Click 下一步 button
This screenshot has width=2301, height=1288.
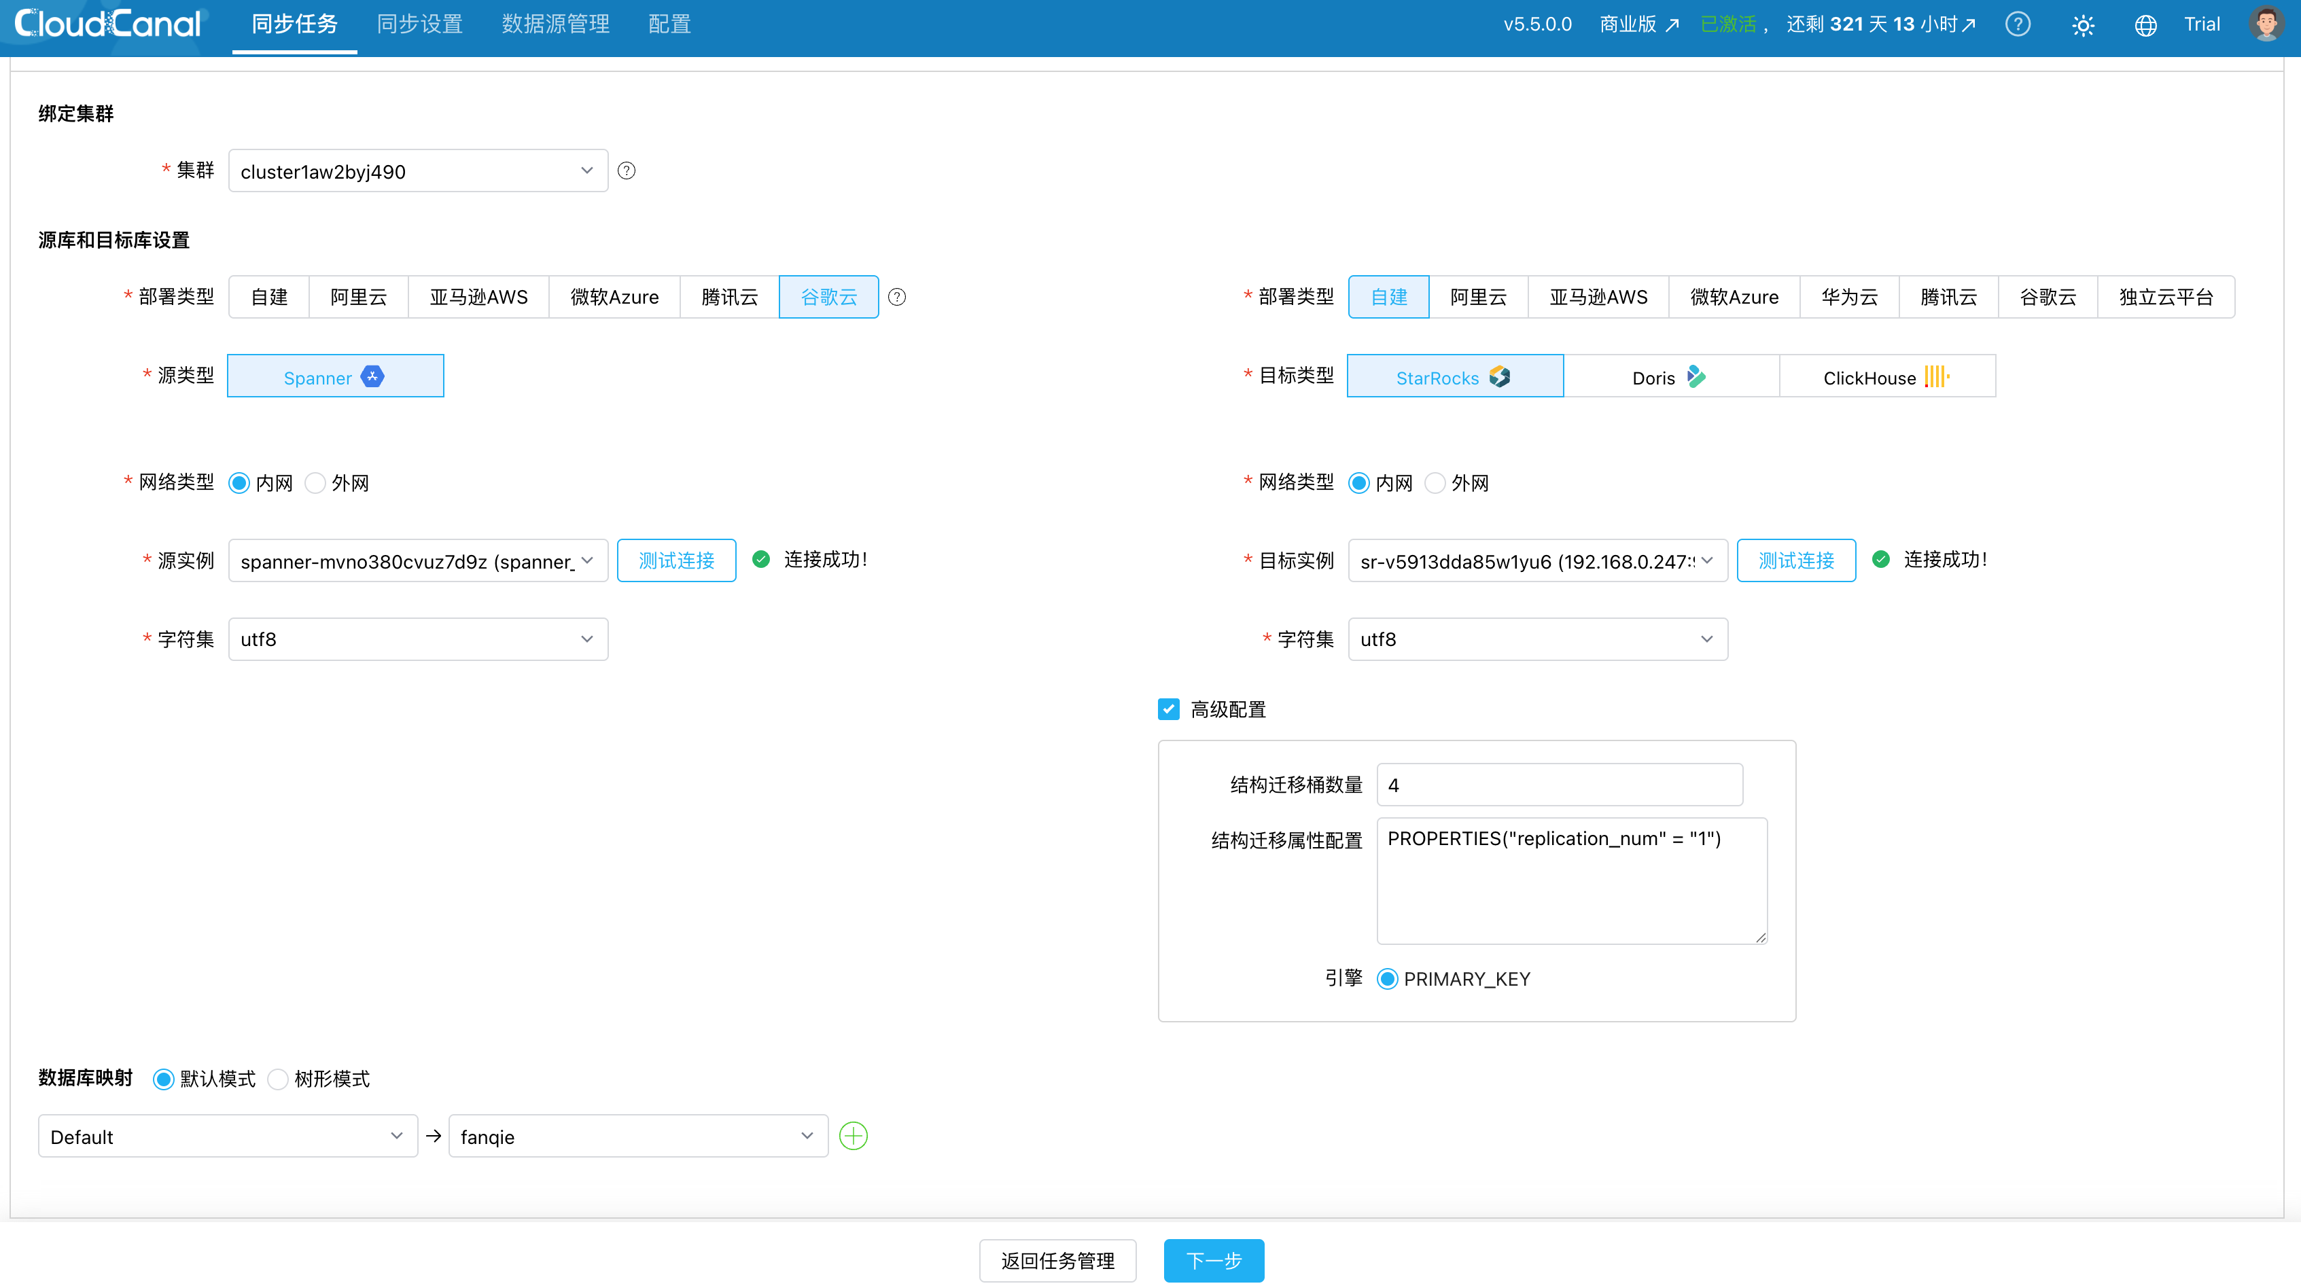[1213, 1260]
